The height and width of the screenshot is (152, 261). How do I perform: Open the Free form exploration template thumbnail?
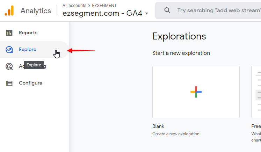tap(256, 92)
